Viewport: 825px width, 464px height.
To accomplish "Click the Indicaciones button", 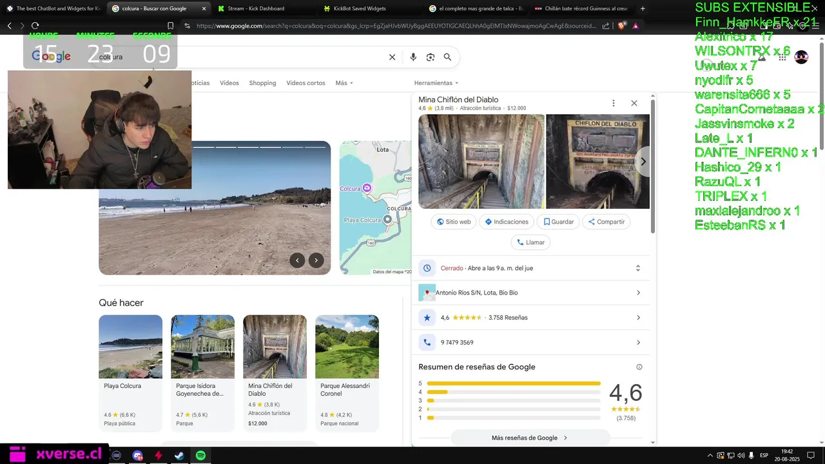I will (507, 222).
